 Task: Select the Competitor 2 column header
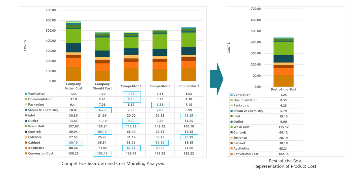pyautogui.click(x=160, y=86)
